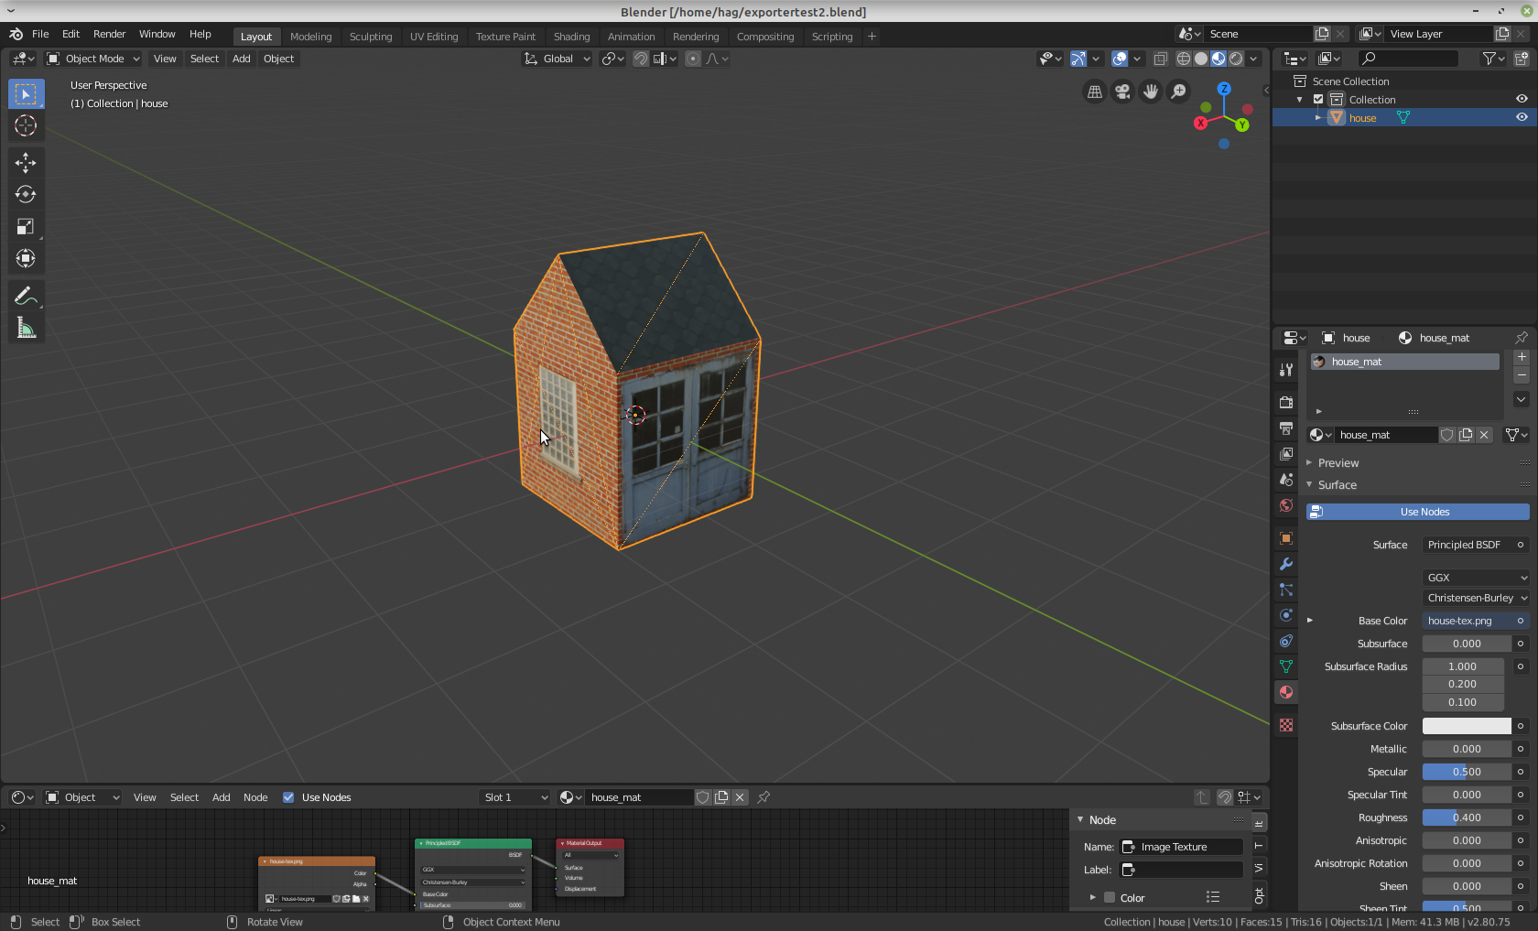Click the Roughness value slider
The image size is (1538, 931).
(x=1466, y=817)
